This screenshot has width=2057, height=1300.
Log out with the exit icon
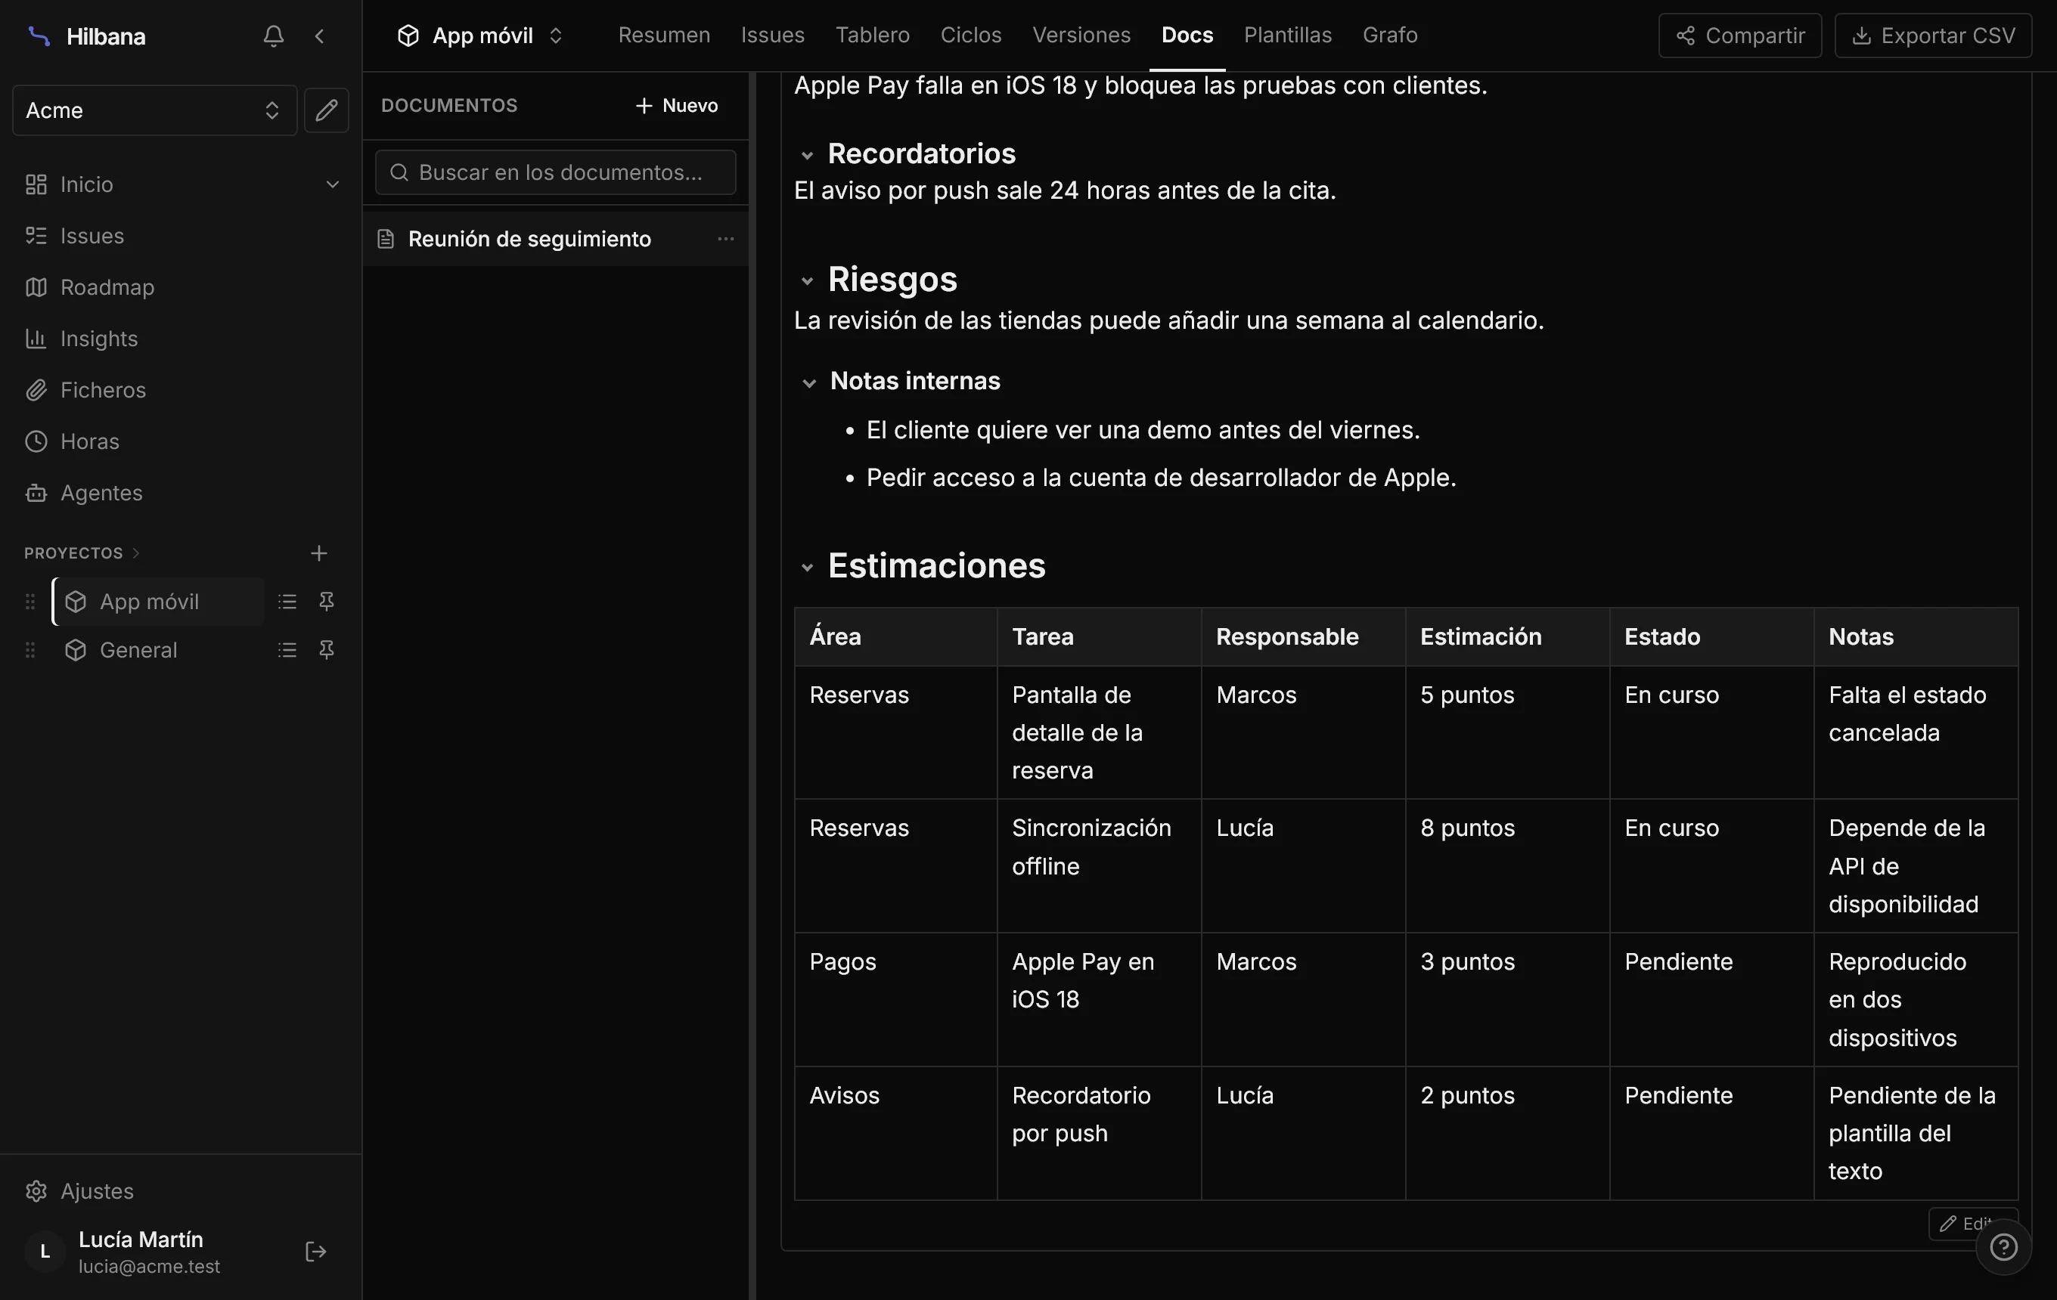click(x=315, y=1252)
